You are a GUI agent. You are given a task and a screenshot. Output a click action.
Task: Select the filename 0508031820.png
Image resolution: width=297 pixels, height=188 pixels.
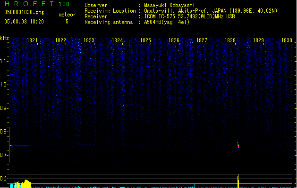tap(24, 12)
